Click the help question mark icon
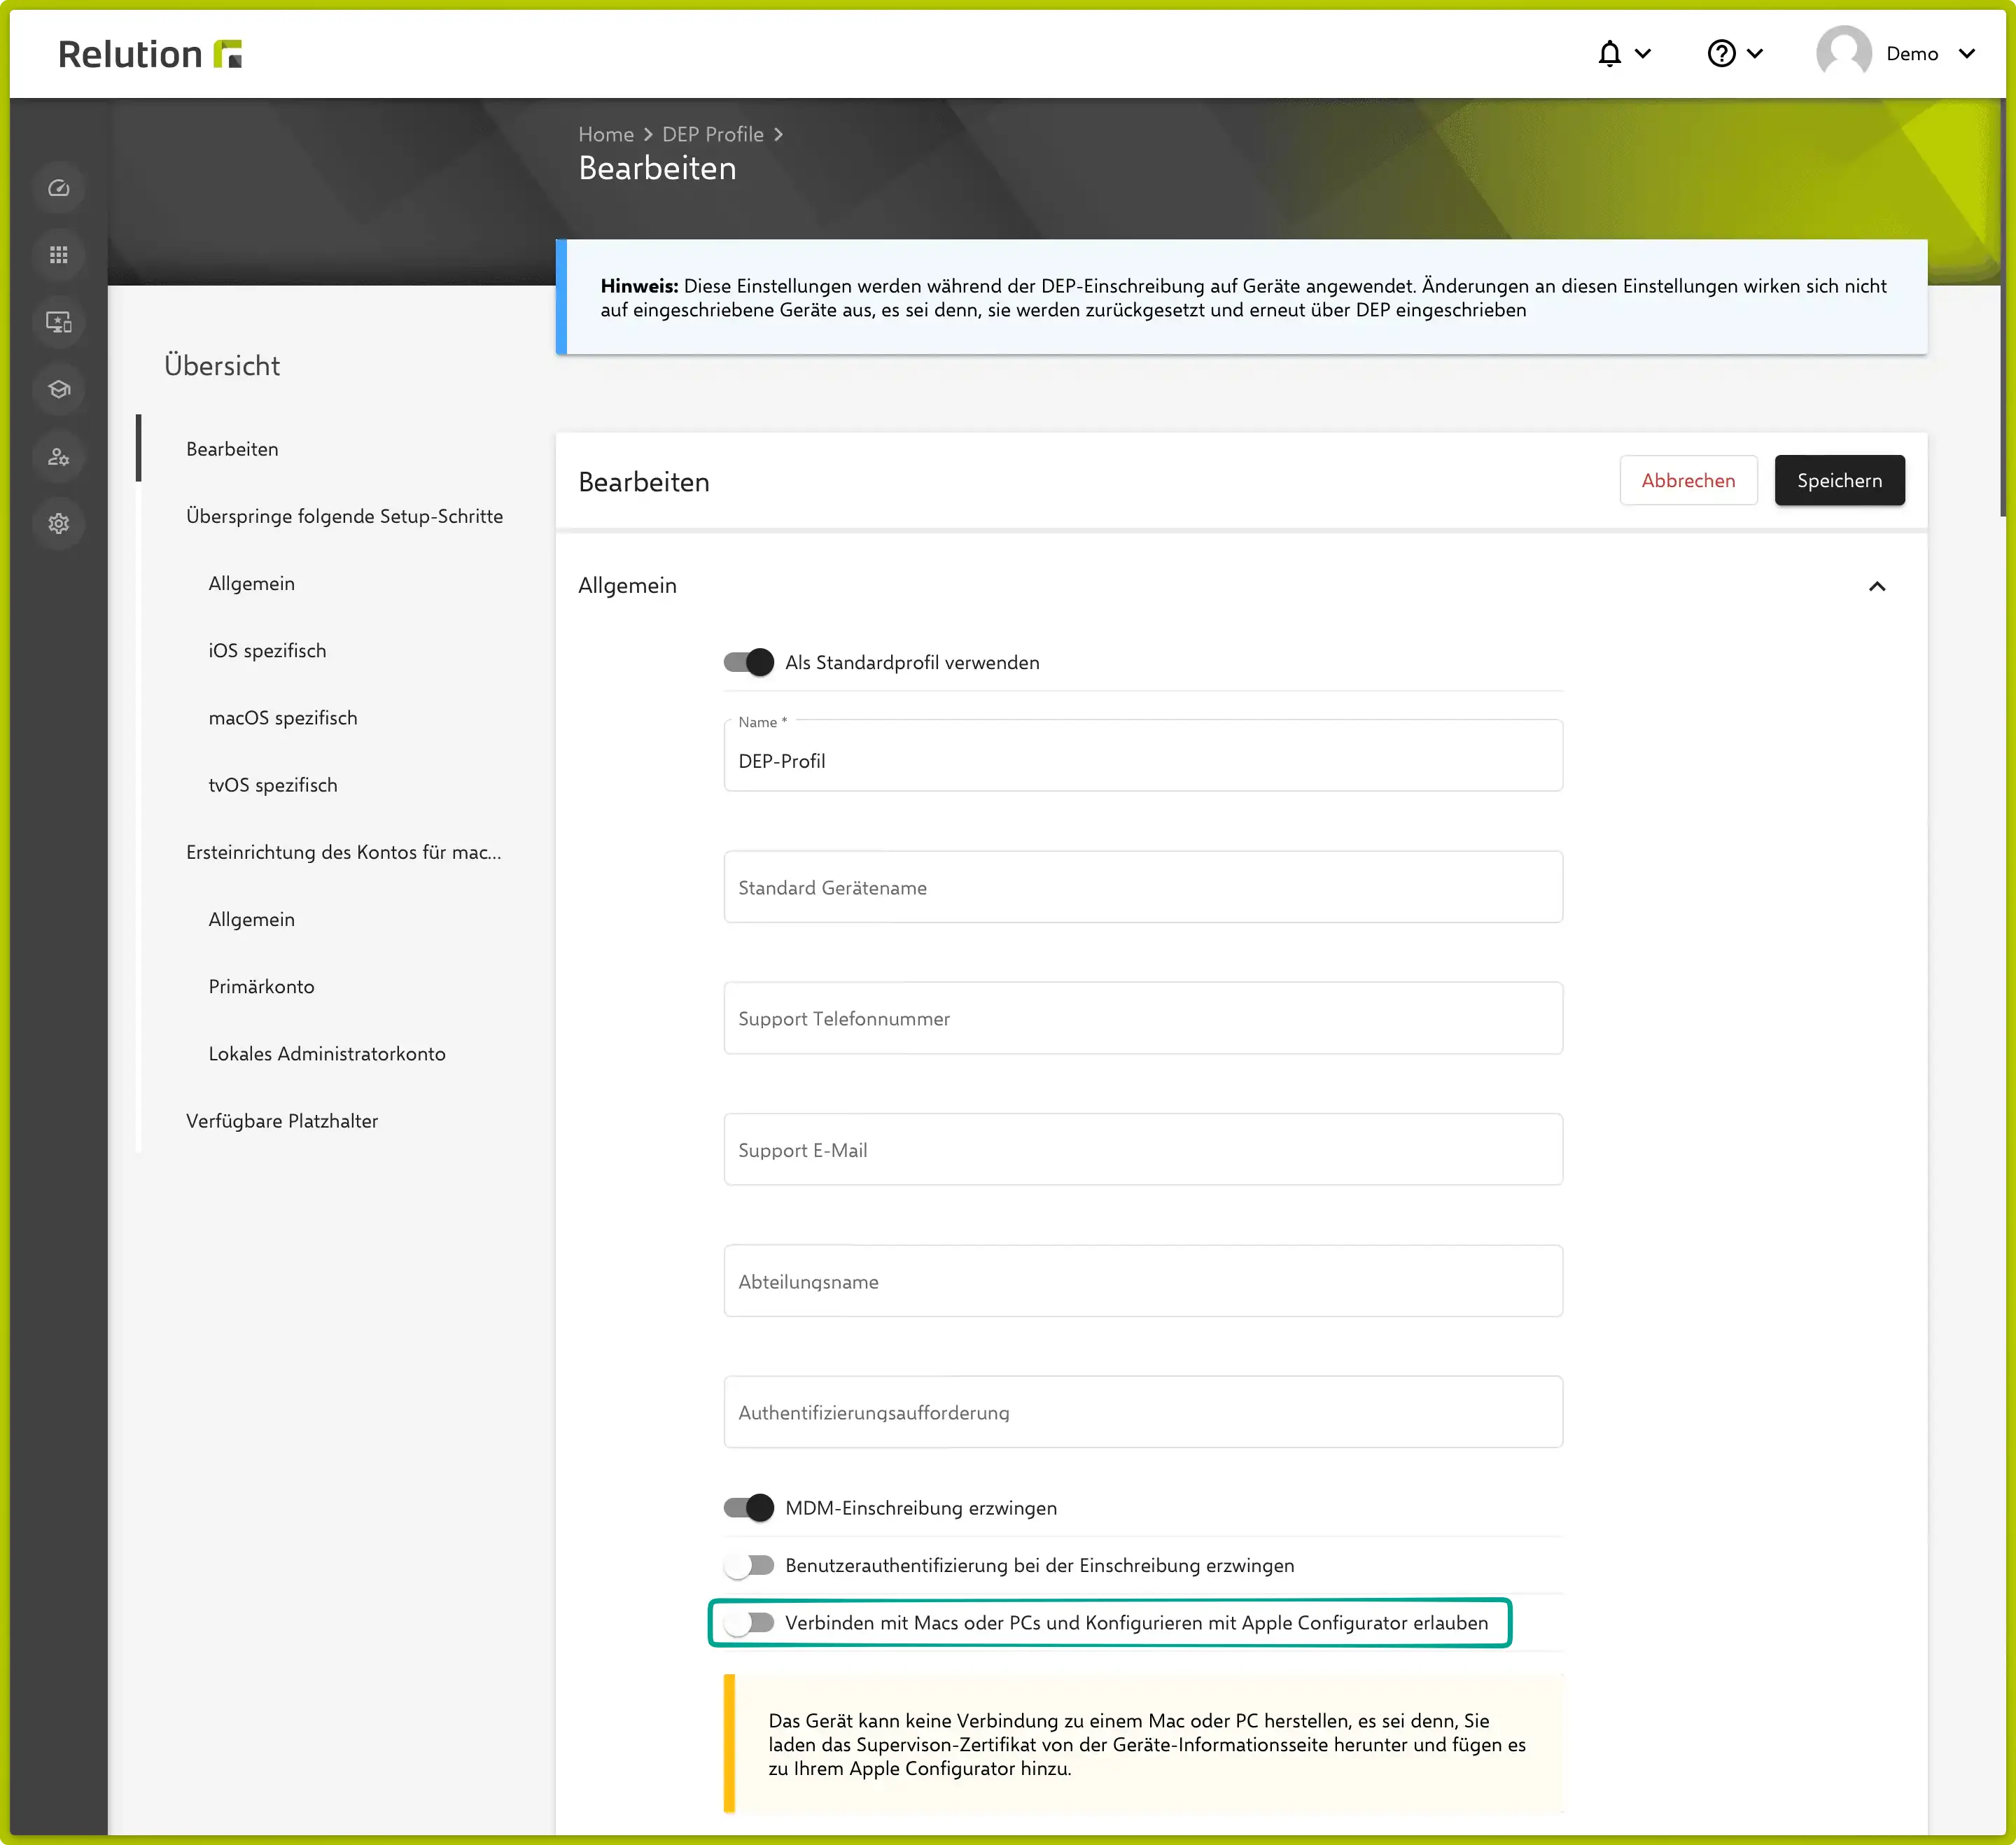Image resolution: width=2016 pixels, height=1845 pixels. [1721, 53]
